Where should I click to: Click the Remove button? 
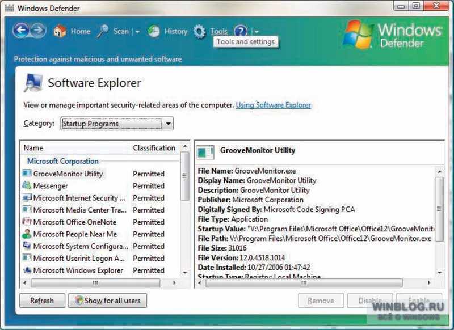321,301
